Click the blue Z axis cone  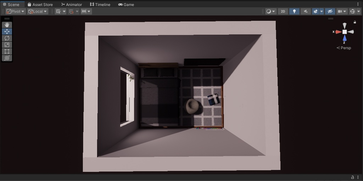(345, 38)
